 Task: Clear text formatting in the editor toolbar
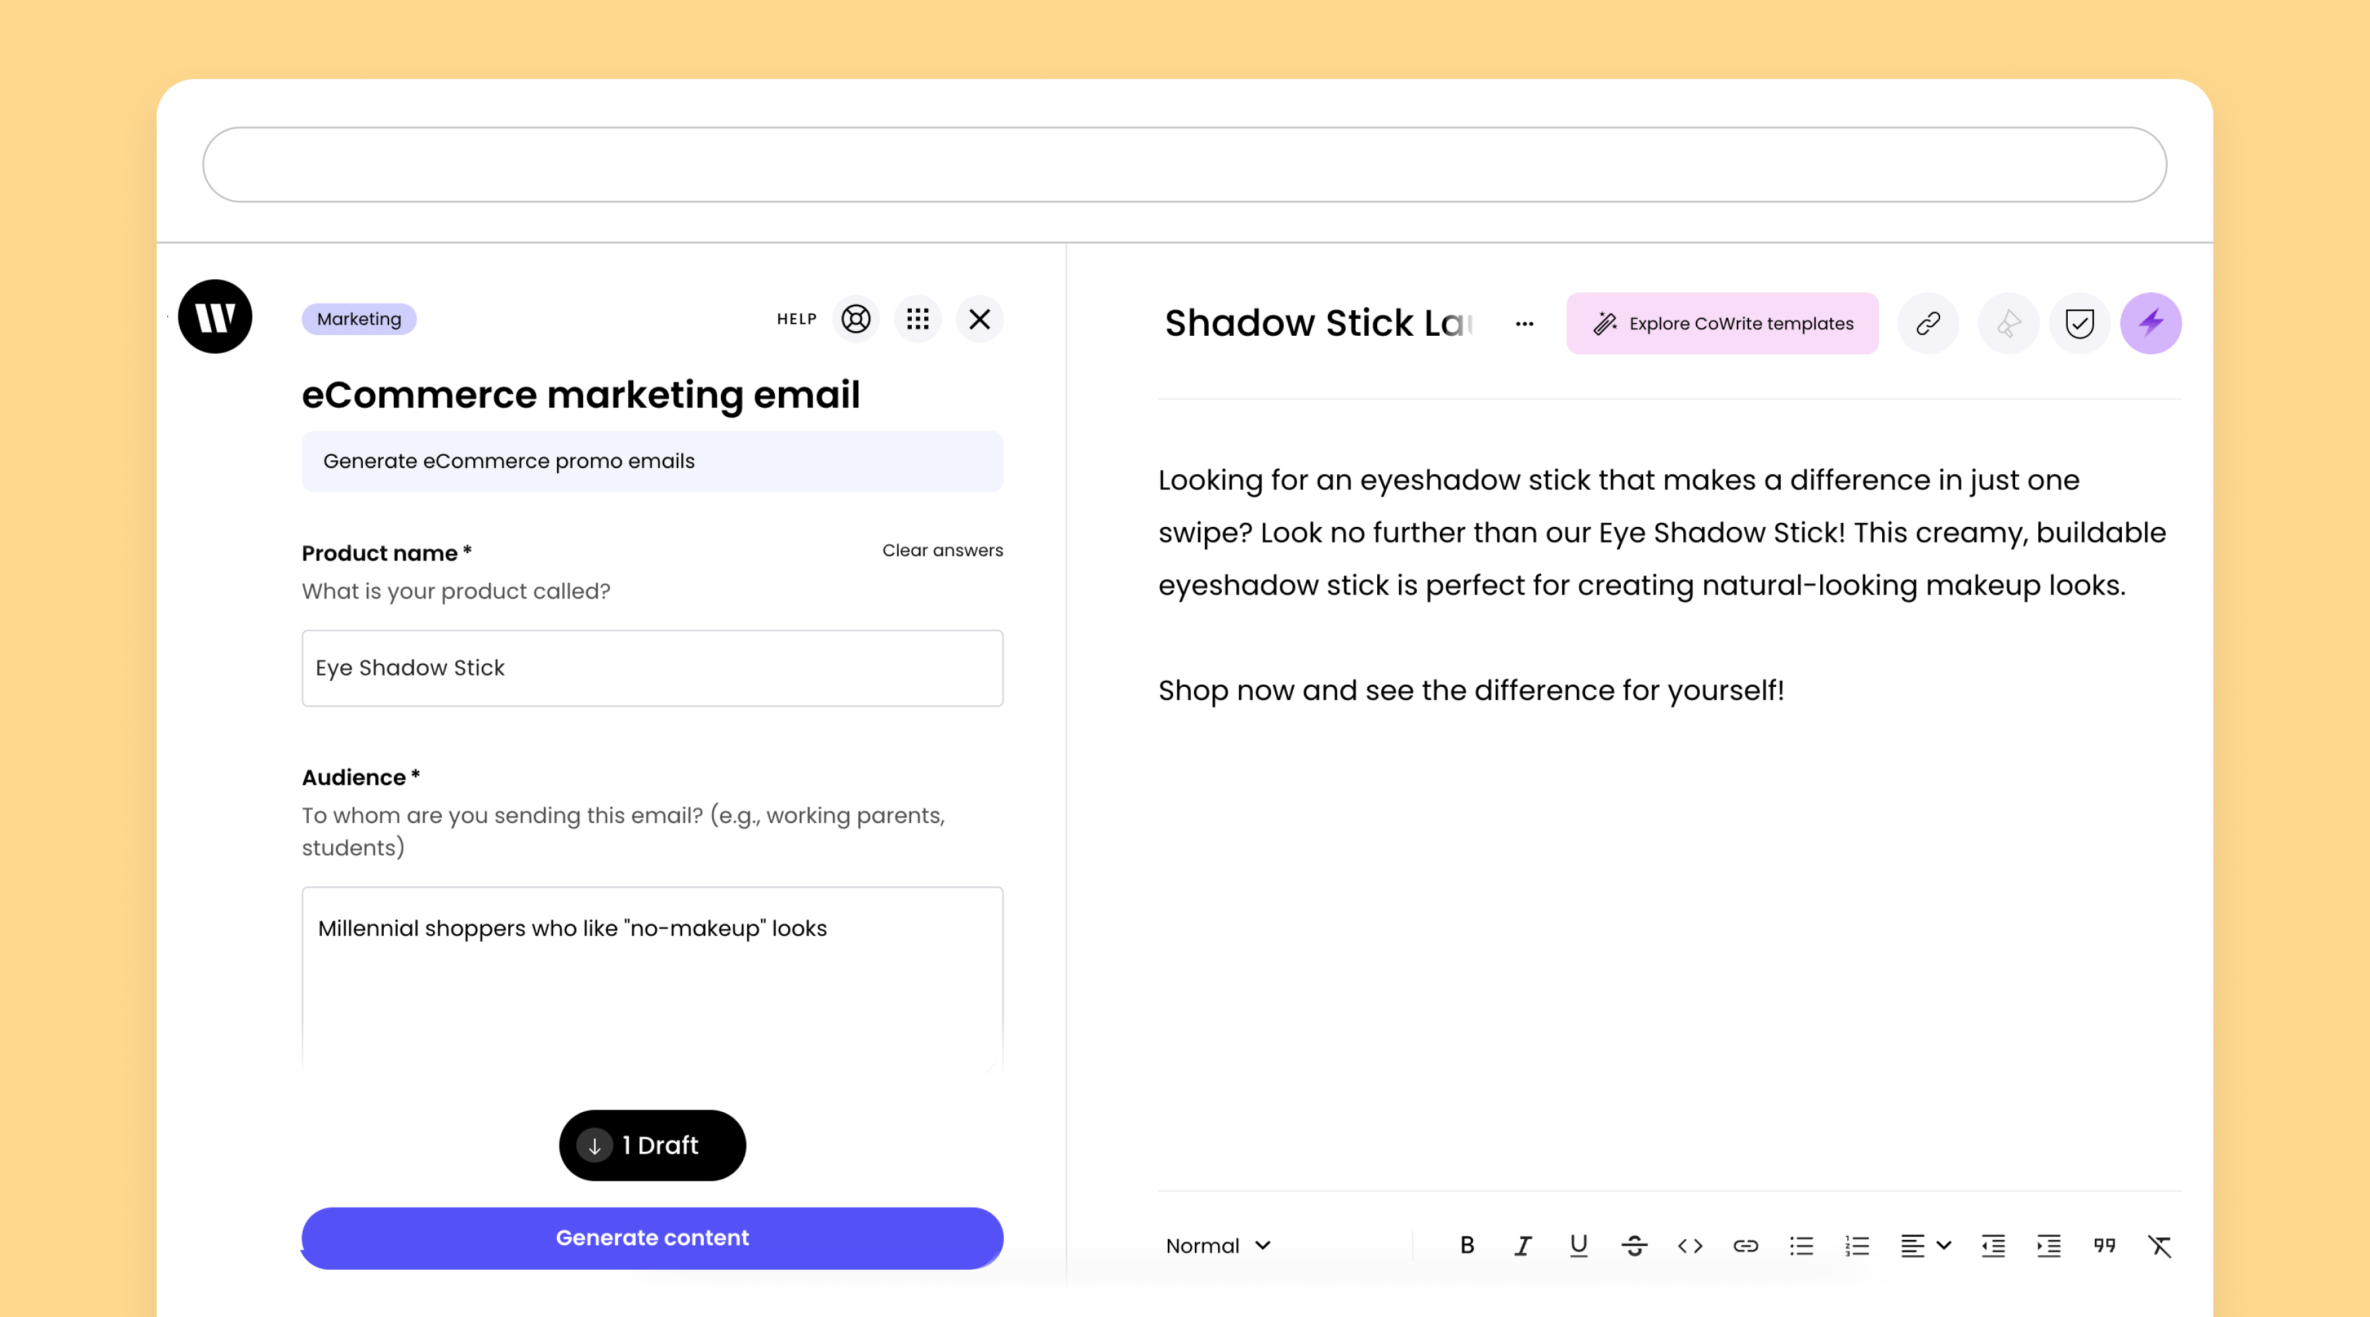2159,1245
